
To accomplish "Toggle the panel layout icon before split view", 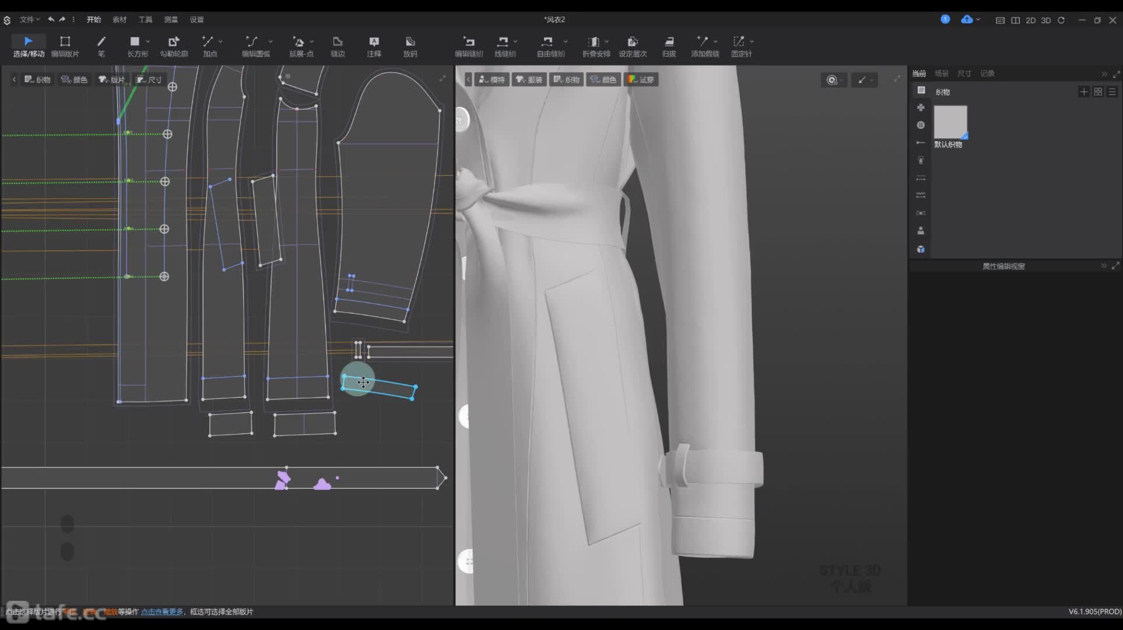I will (1000, 20).
